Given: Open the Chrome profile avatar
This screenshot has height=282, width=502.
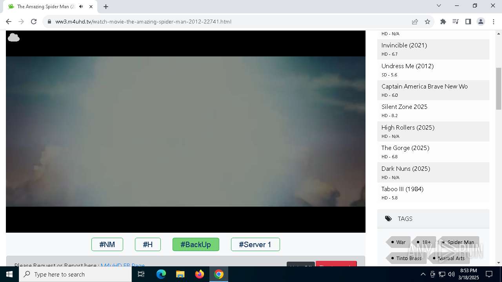Looking at the screenshot, I should 481,22.
